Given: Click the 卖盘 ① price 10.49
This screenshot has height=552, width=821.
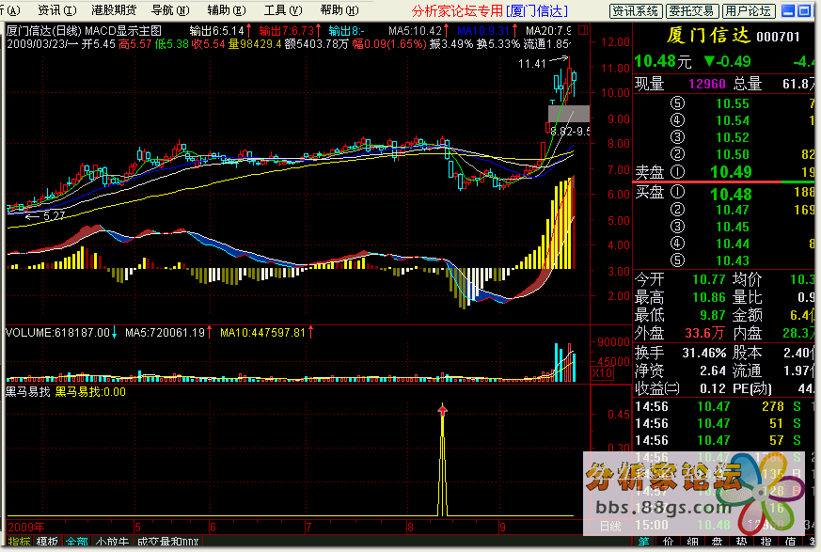Looking at the screenshot, I should [x=731, y=172].
